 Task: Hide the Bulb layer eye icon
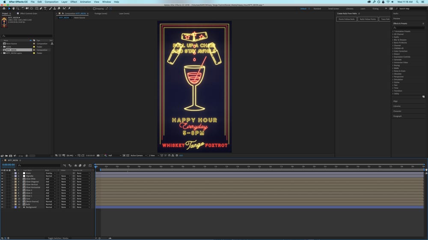pos(2,204)
